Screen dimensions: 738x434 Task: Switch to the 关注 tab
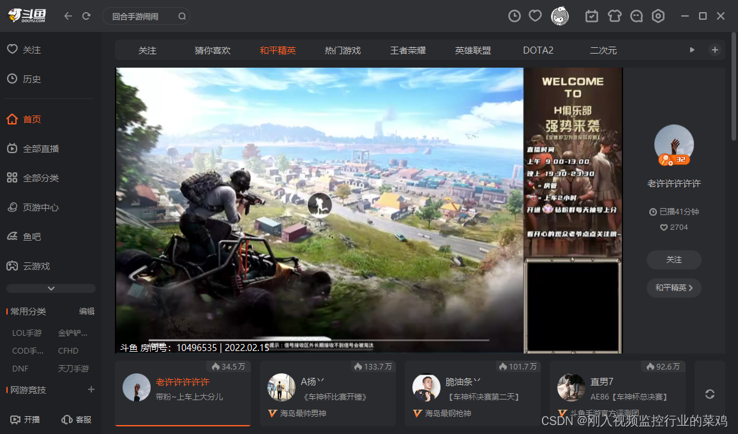pyautogui.click(x=147, y=50)
